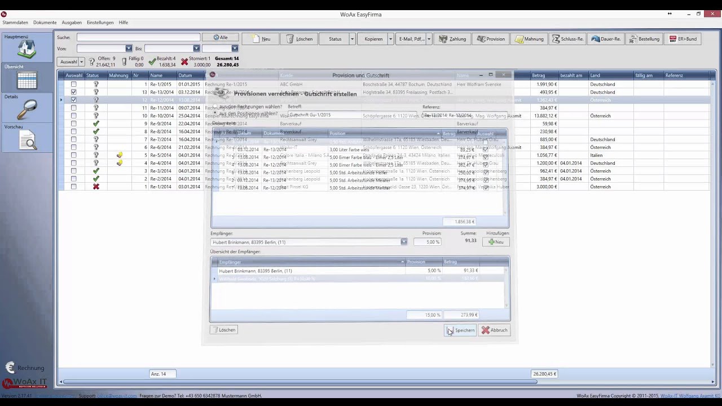Screen dimensions: 722x406
Task: Click the Provision toolbar button
Action: (491, 39)
